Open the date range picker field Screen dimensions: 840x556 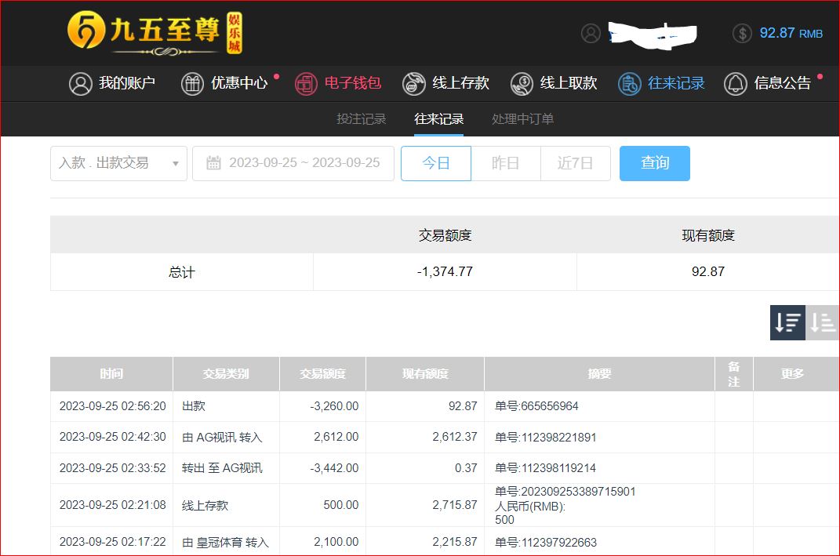pos(293,163)
